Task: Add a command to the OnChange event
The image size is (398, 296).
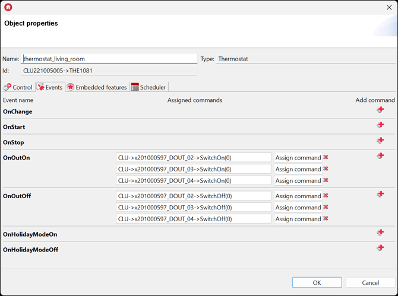Action: point(380,110)
